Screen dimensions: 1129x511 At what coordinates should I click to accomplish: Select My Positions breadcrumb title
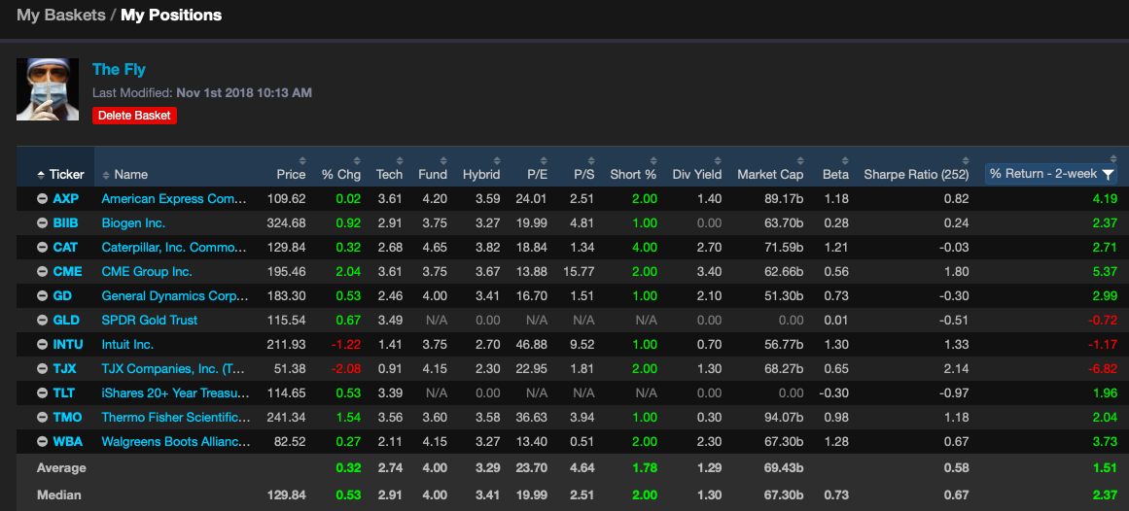(x=171, y=16)
